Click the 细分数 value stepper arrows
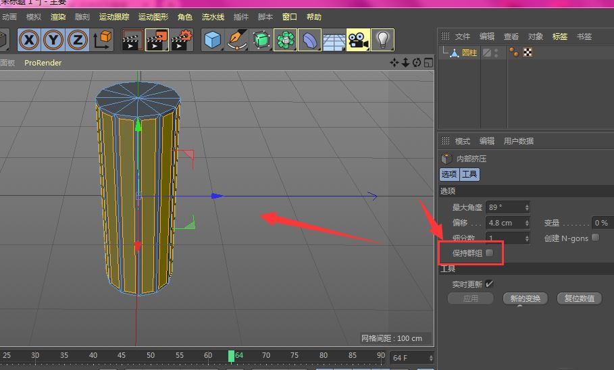The image size is (614, 370). coord(527,238)
